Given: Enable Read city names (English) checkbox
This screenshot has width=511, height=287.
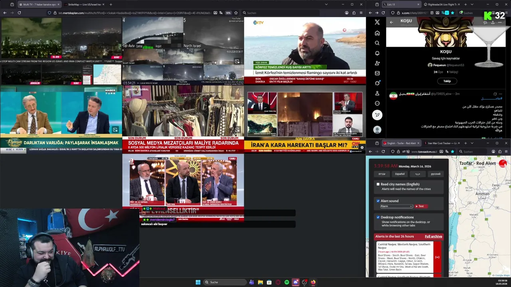Looking at the screenshot, I should [378, 184].
